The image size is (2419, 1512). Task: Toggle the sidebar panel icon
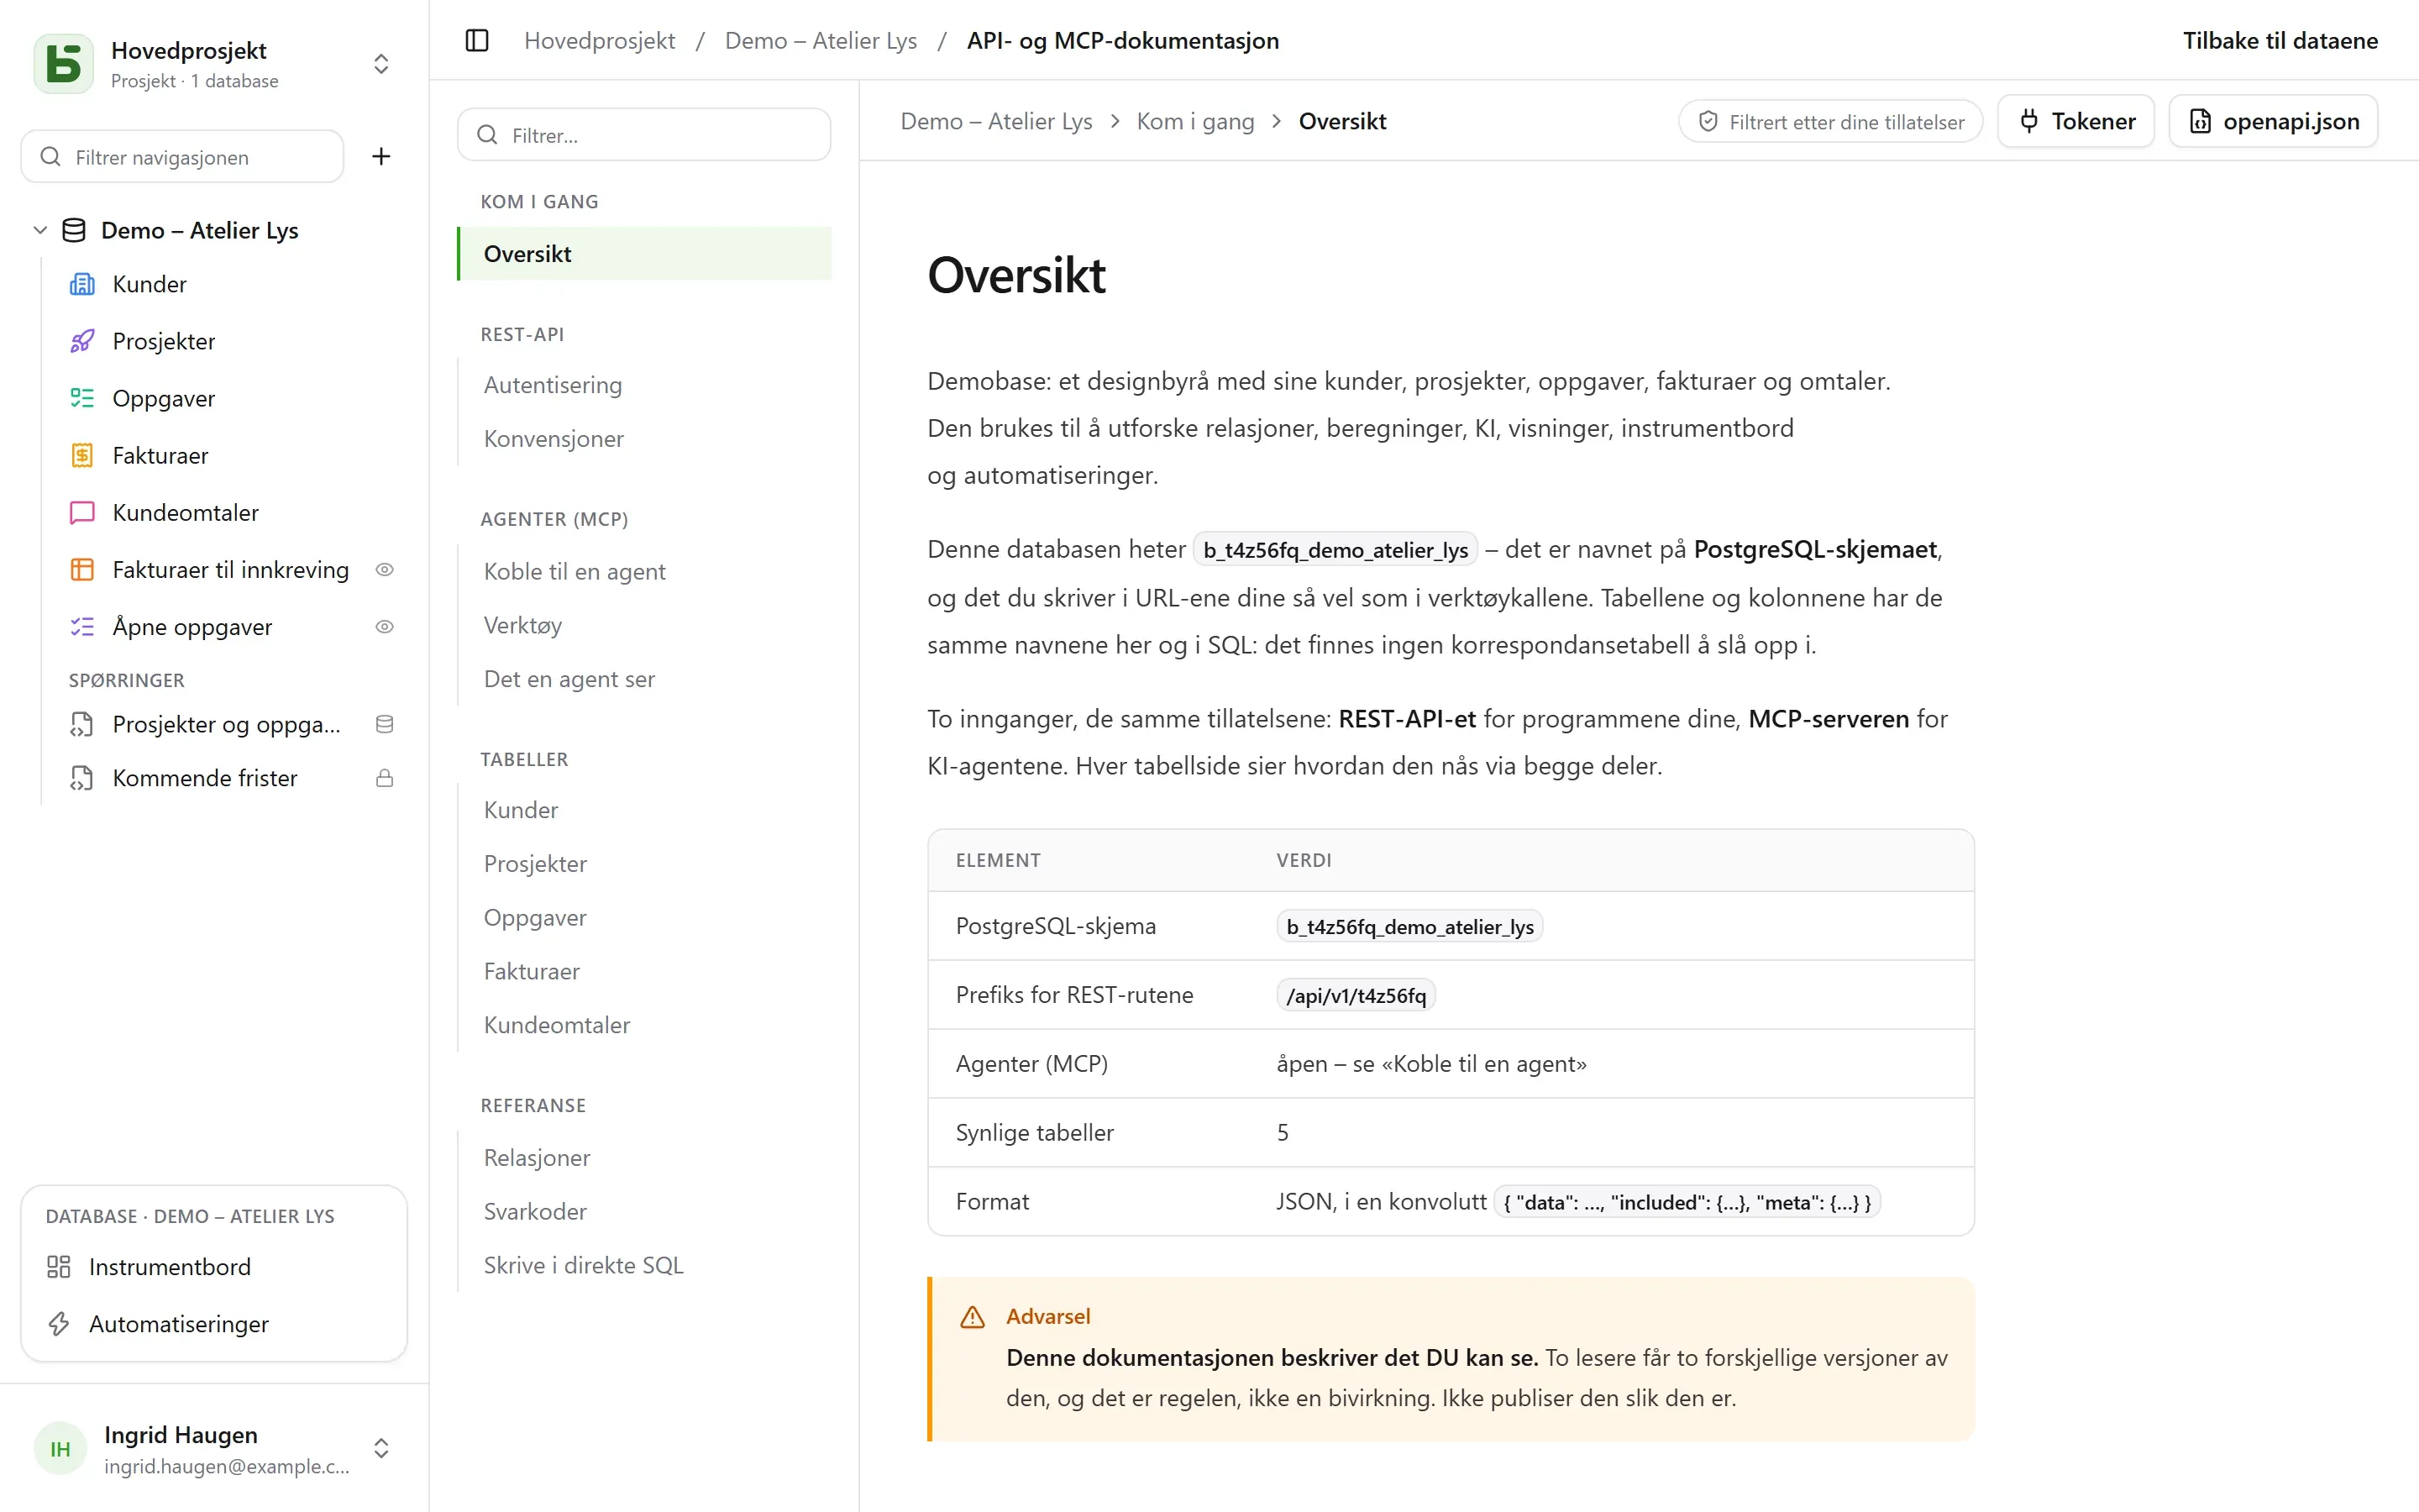point(477,40)
